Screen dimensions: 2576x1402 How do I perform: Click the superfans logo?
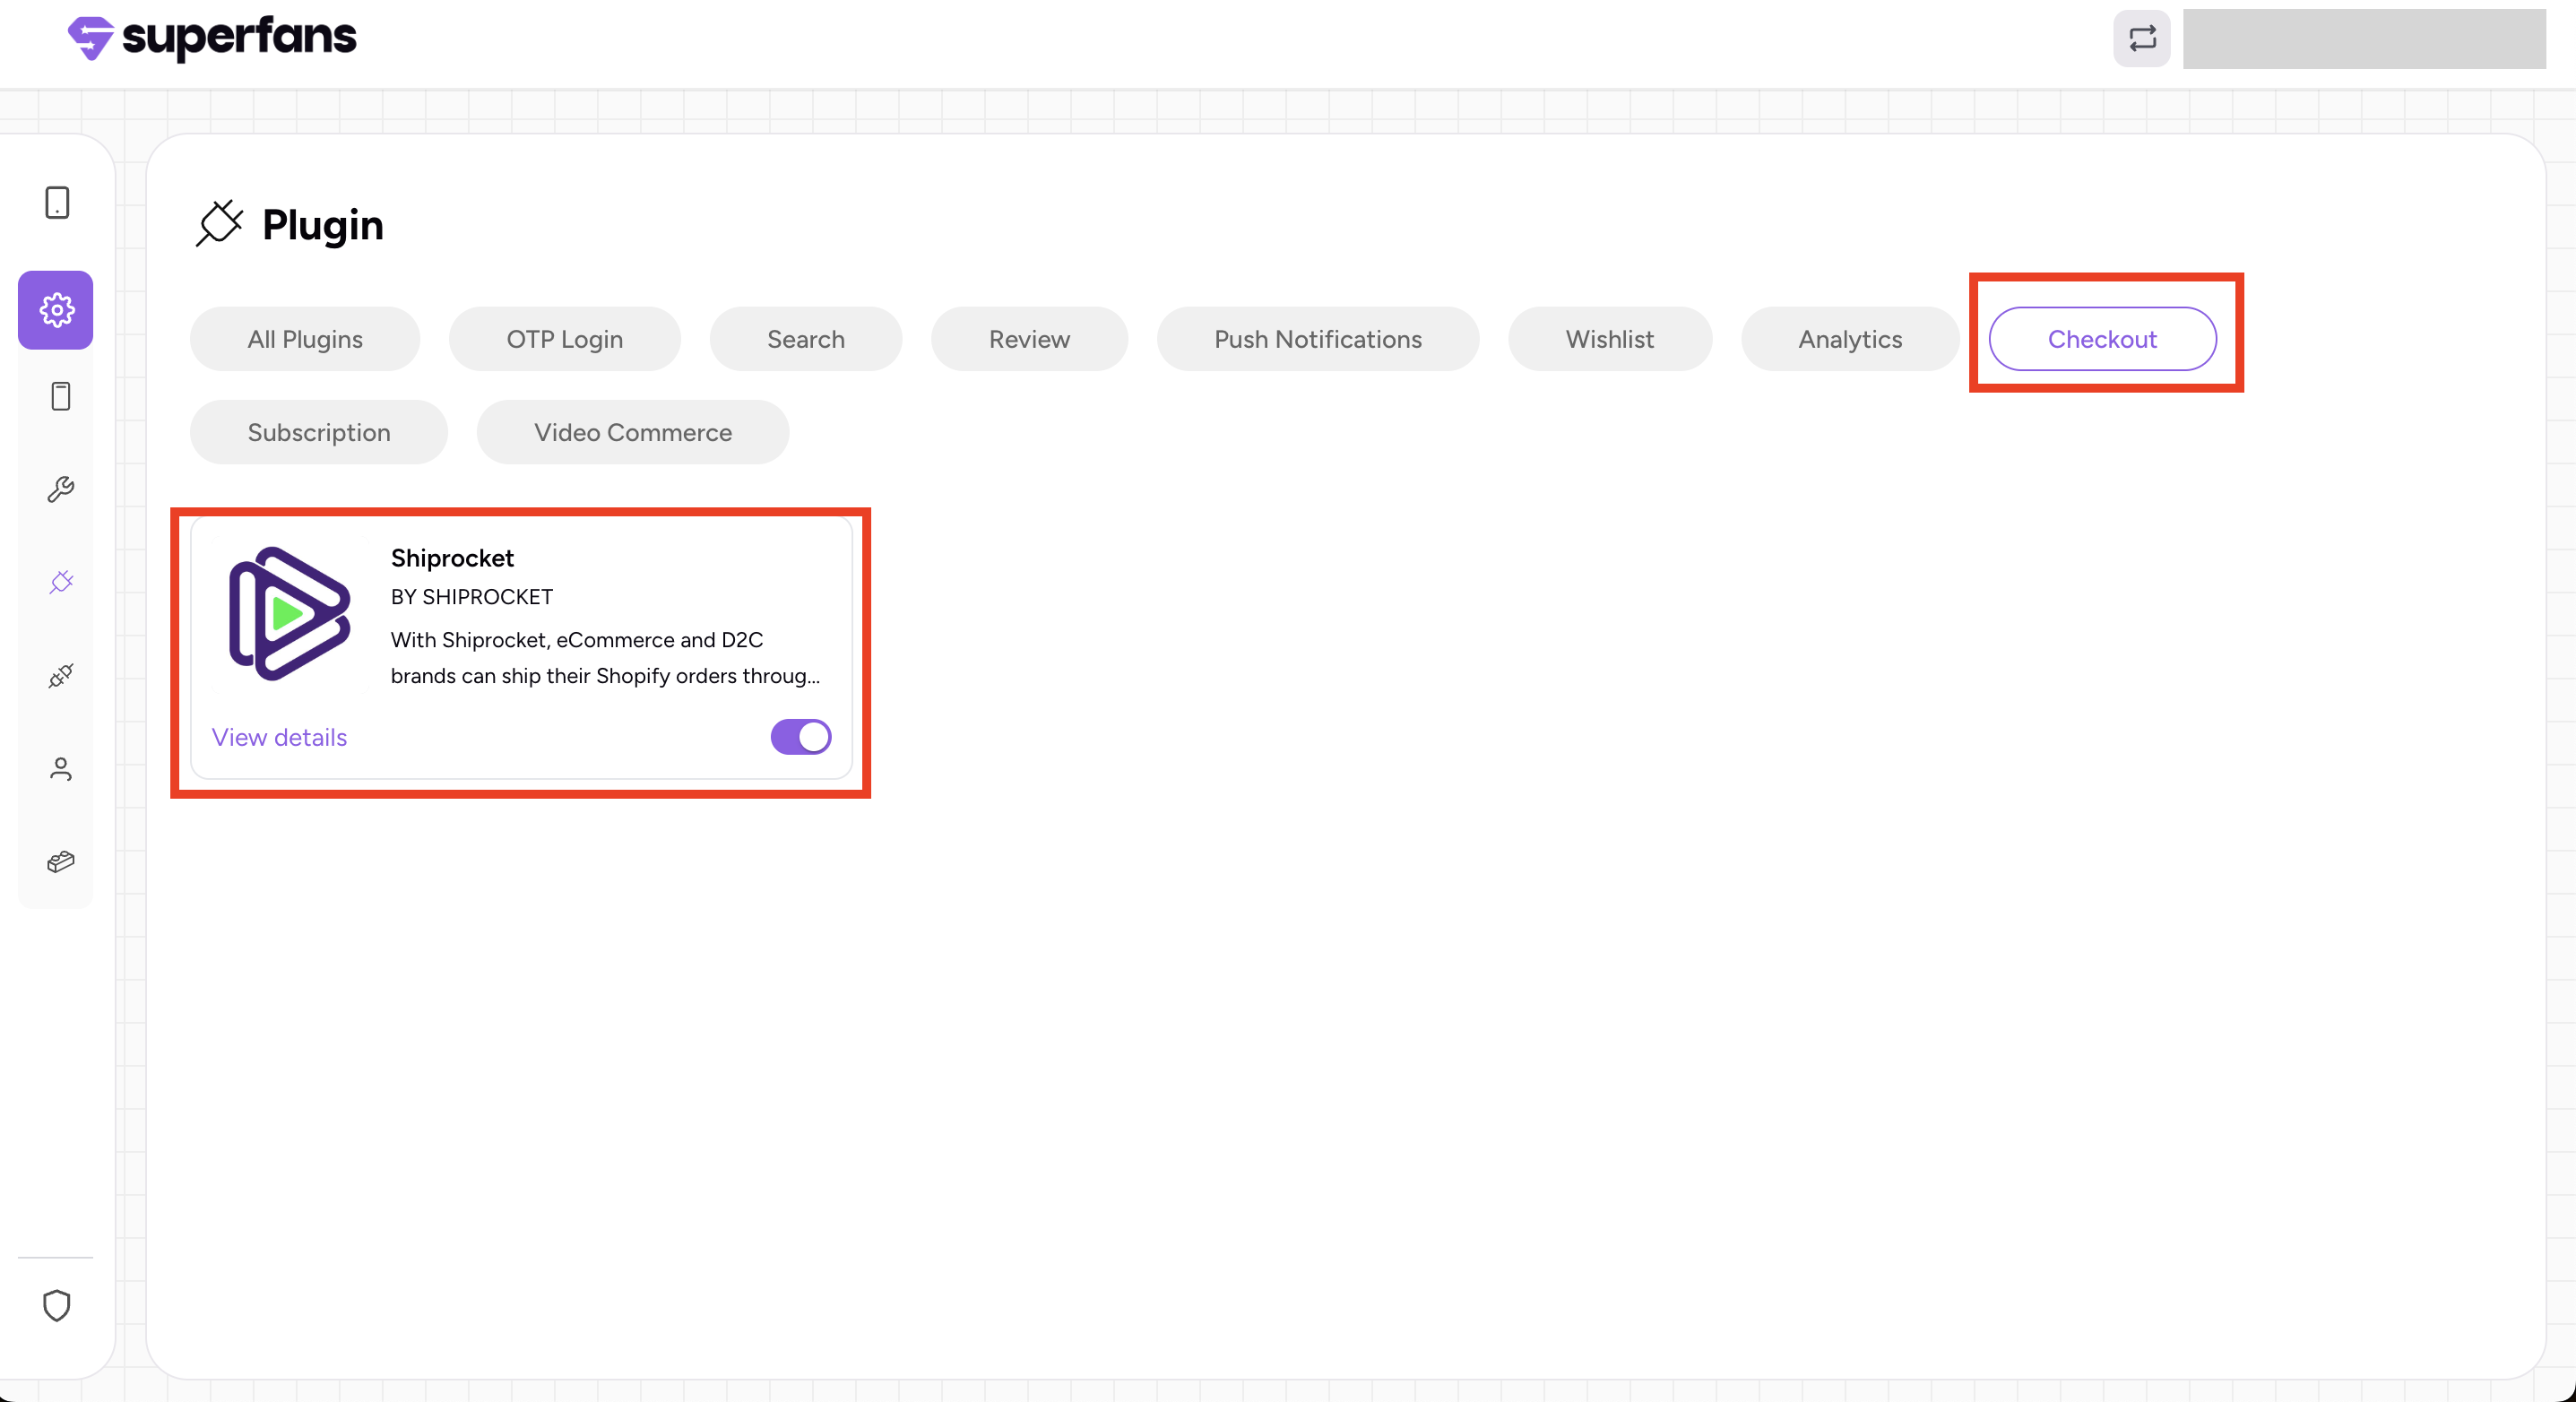coord(212,38)
